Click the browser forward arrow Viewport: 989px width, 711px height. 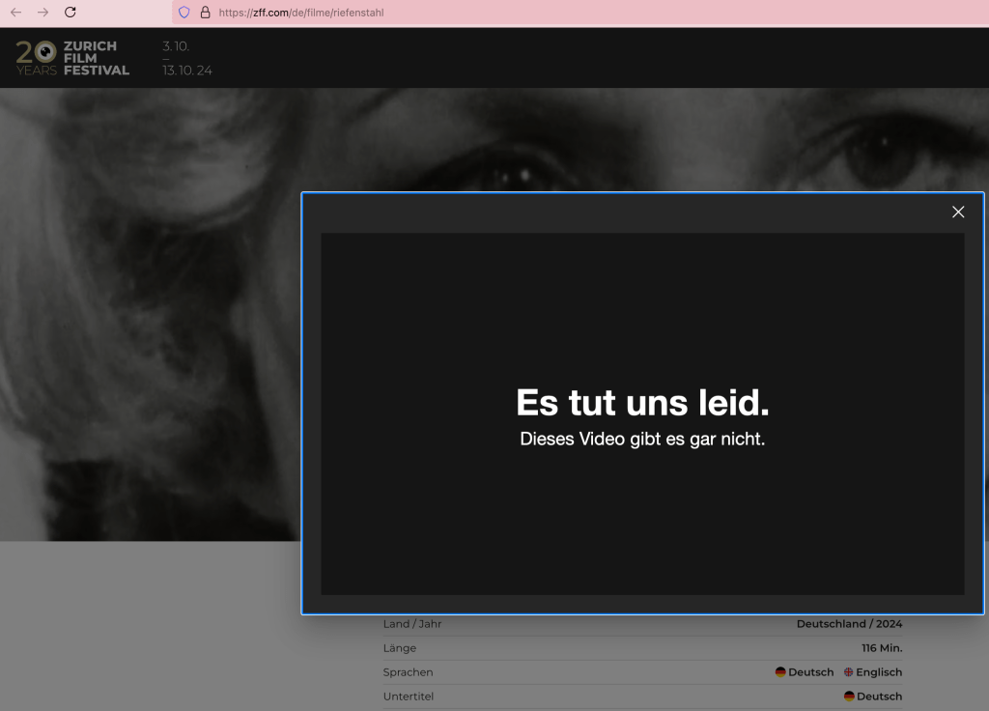pos(42,13)
